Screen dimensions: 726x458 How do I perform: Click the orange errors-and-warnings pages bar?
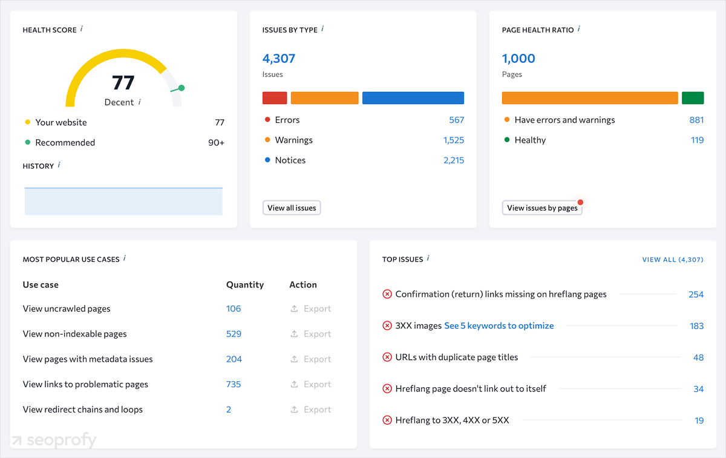coord(590,98)
